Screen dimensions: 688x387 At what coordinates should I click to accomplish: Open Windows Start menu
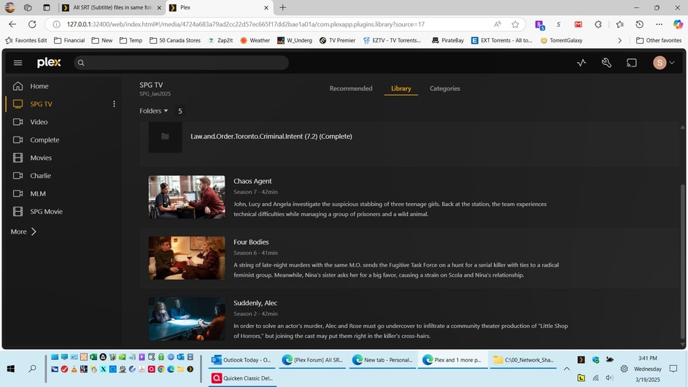click(10, 369)
